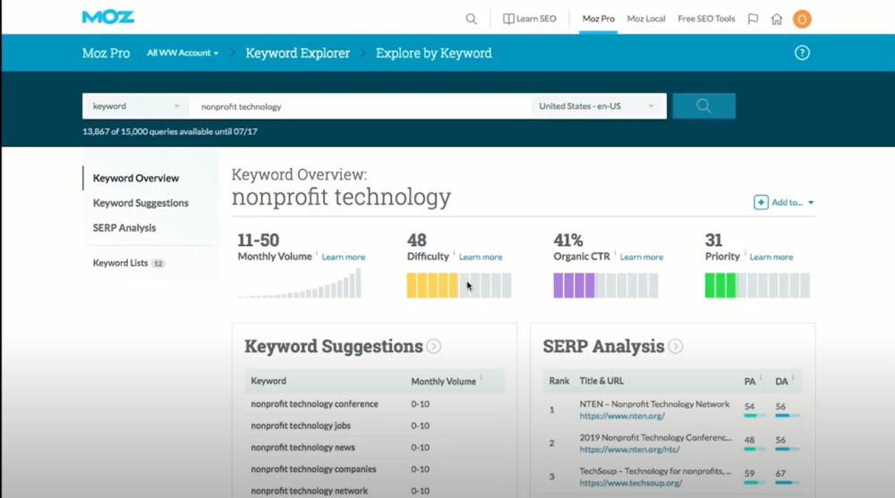Click Learn more next to Difficulty
895x498 pixels.
tap(481, 257)
